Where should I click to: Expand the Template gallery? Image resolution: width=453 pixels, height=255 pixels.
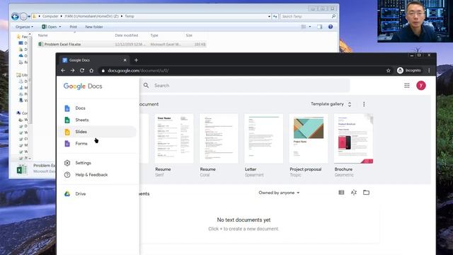coord(331,104)
